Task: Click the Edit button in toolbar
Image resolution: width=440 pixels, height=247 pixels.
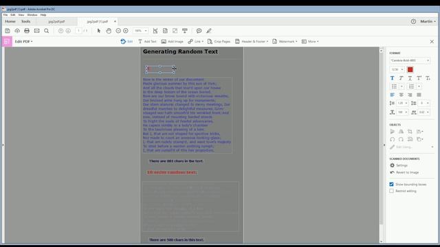Action: [x=126, y=41]
